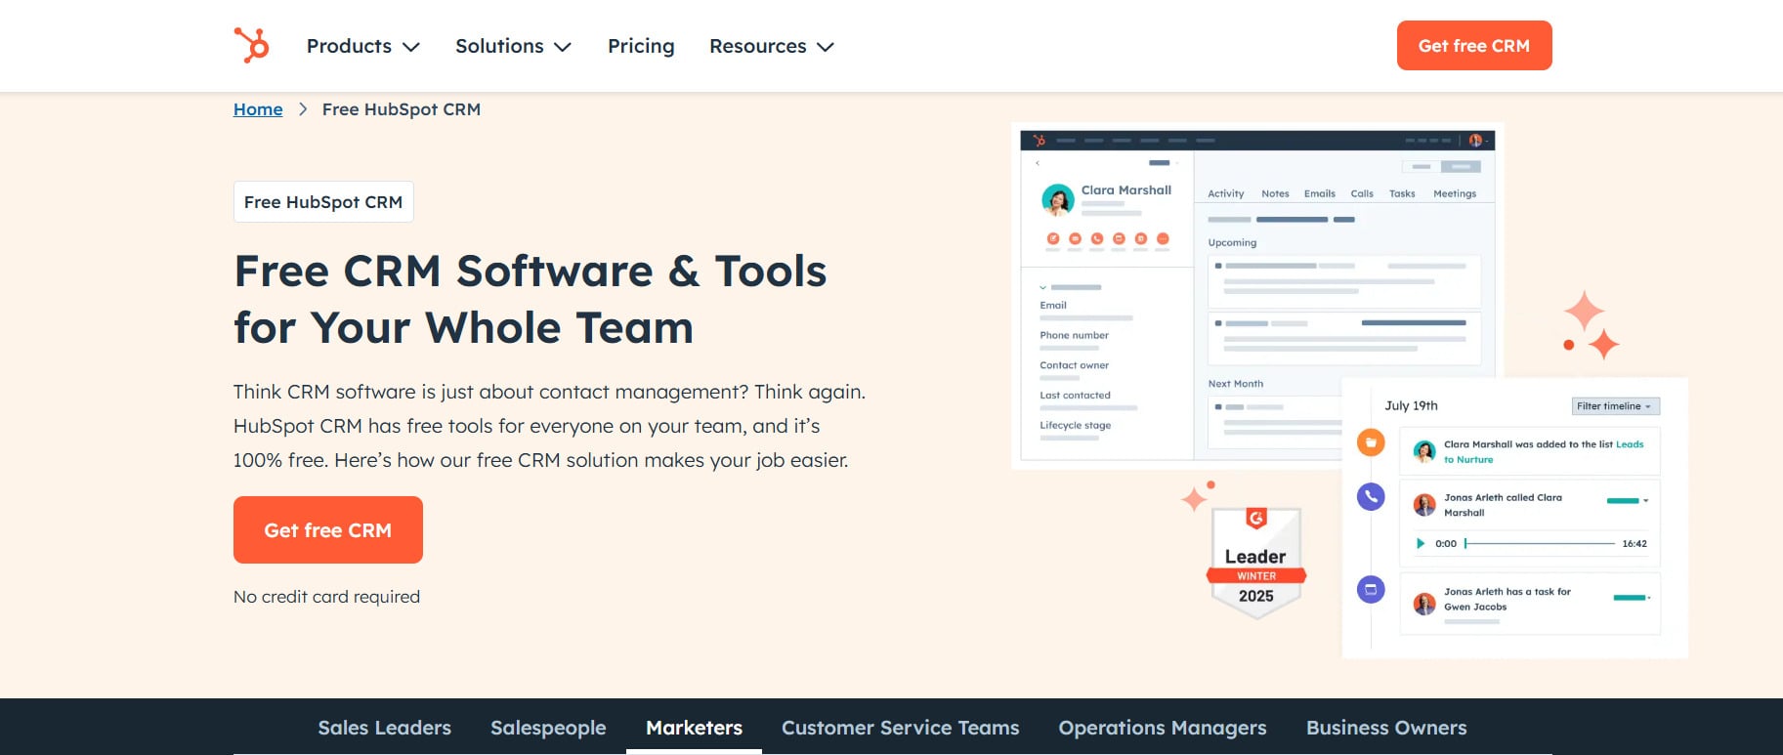Open the Products dropdown menu

(x=362, y=46)
